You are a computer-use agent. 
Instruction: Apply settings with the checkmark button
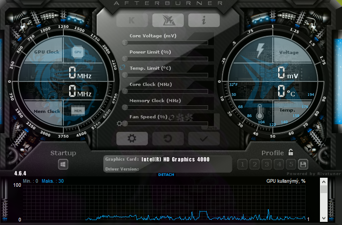(204, 139)
